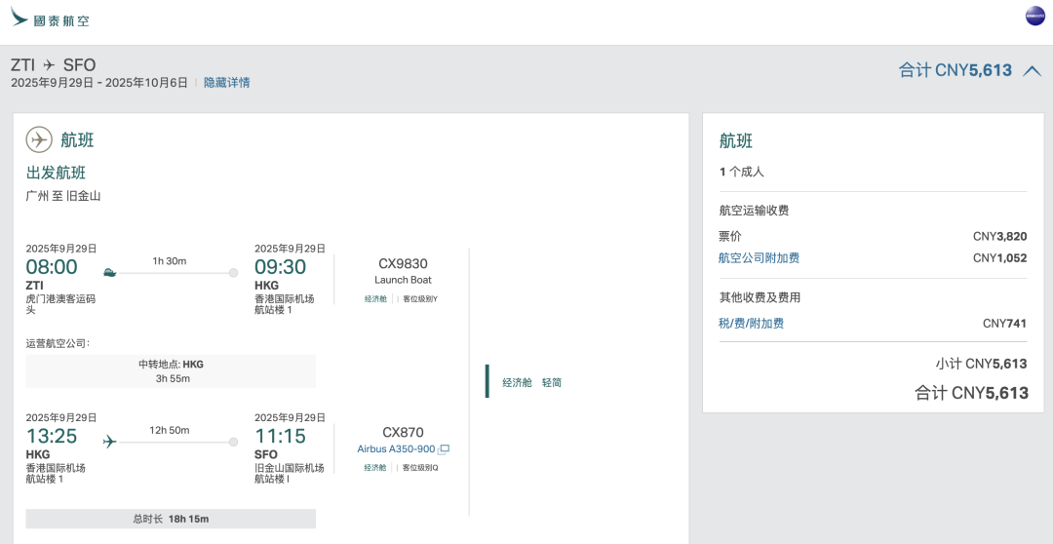Click 小计 CNY5,613 subtotal
Screen dimensions: 1053x544
(x=981, y=364)
